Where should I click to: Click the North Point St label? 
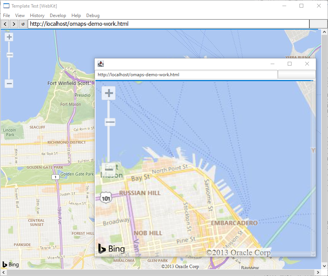click(x=170, y=169)
